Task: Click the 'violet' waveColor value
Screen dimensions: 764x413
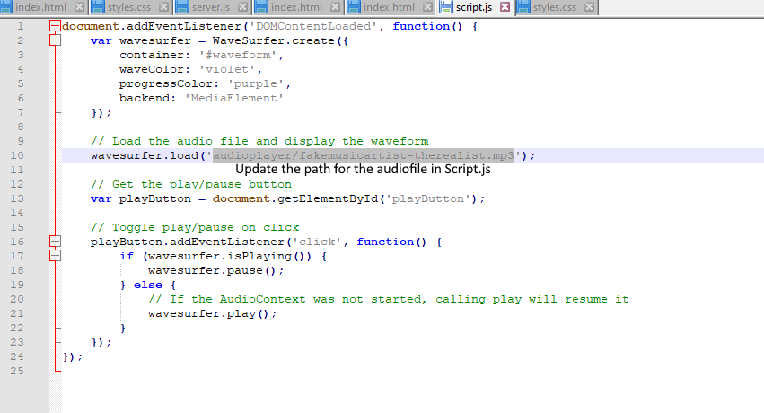Action: [227, 69]
